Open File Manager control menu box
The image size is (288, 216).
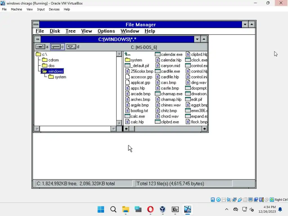tap(36, 24)
